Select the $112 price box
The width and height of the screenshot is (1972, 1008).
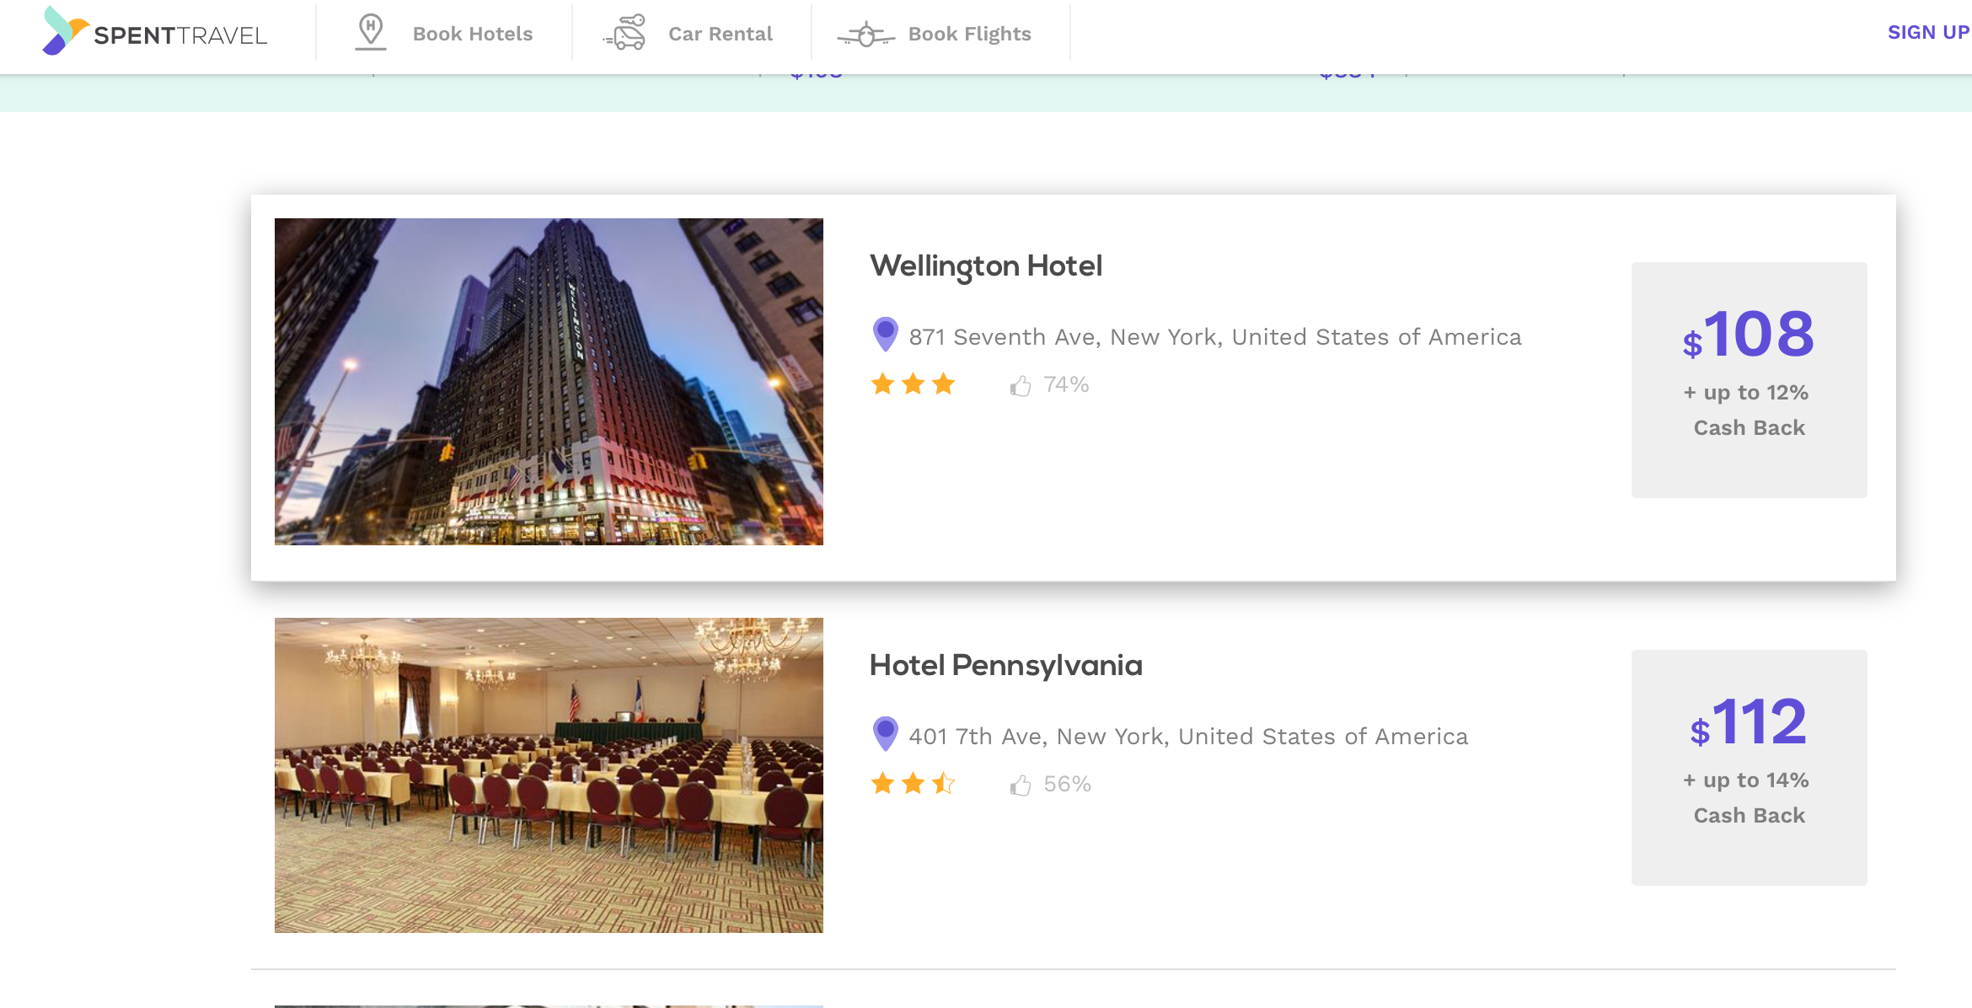tap(1750, 768)
